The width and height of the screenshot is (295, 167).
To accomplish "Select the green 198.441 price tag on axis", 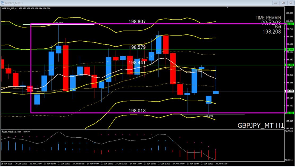I will [289, 65].
